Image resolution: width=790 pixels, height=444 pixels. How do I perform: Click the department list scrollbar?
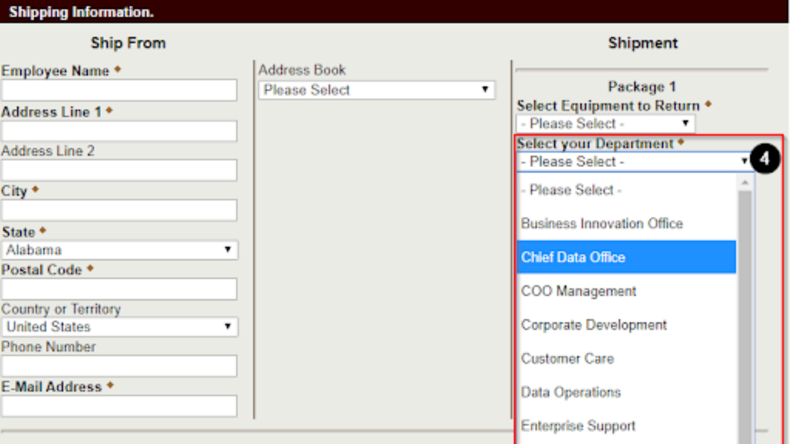click(x=745, y=313)
